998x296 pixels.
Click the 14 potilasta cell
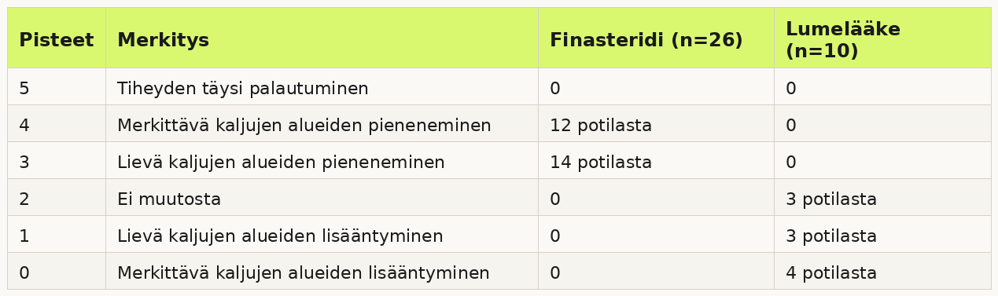[656, 160]
